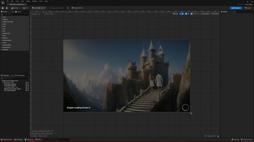Switch to Graph mode
Screen dimensions: 254x142
coord(248,8)
